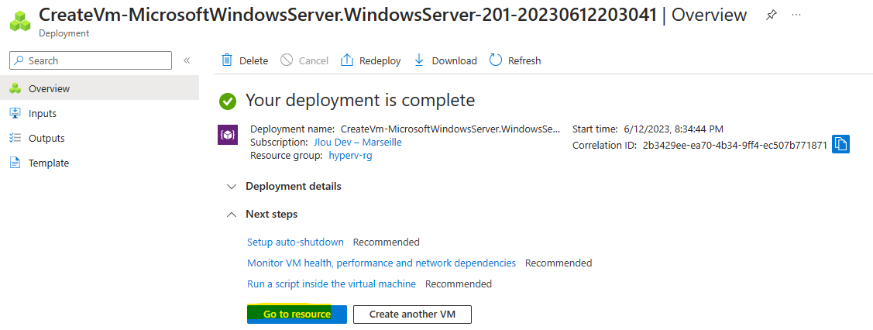
Task: Click the Go to resource button
Action: [x=297, y=314]
